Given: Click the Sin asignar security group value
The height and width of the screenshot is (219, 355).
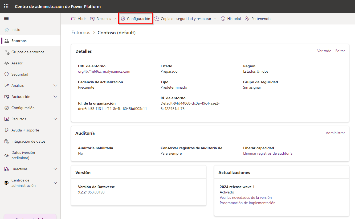Looking at the screenshot, I should click(x=252, y=87).
